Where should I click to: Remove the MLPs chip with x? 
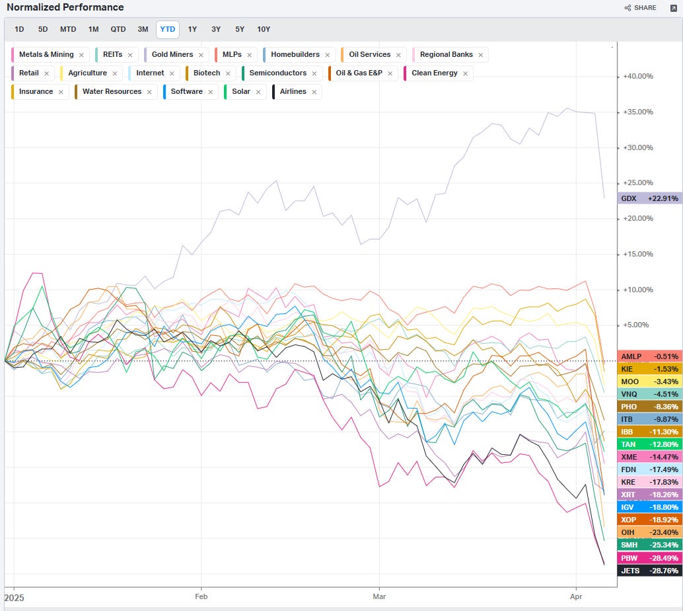(x=249, y=55)
